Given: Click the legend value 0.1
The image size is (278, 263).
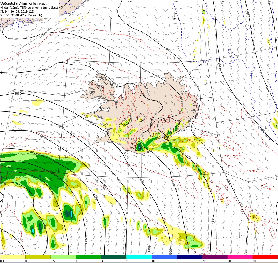Looking at the screenshot, I should 2,261.
